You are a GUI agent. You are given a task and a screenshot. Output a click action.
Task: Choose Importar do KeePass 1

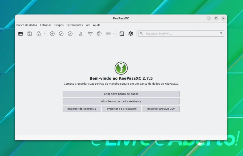82,109
